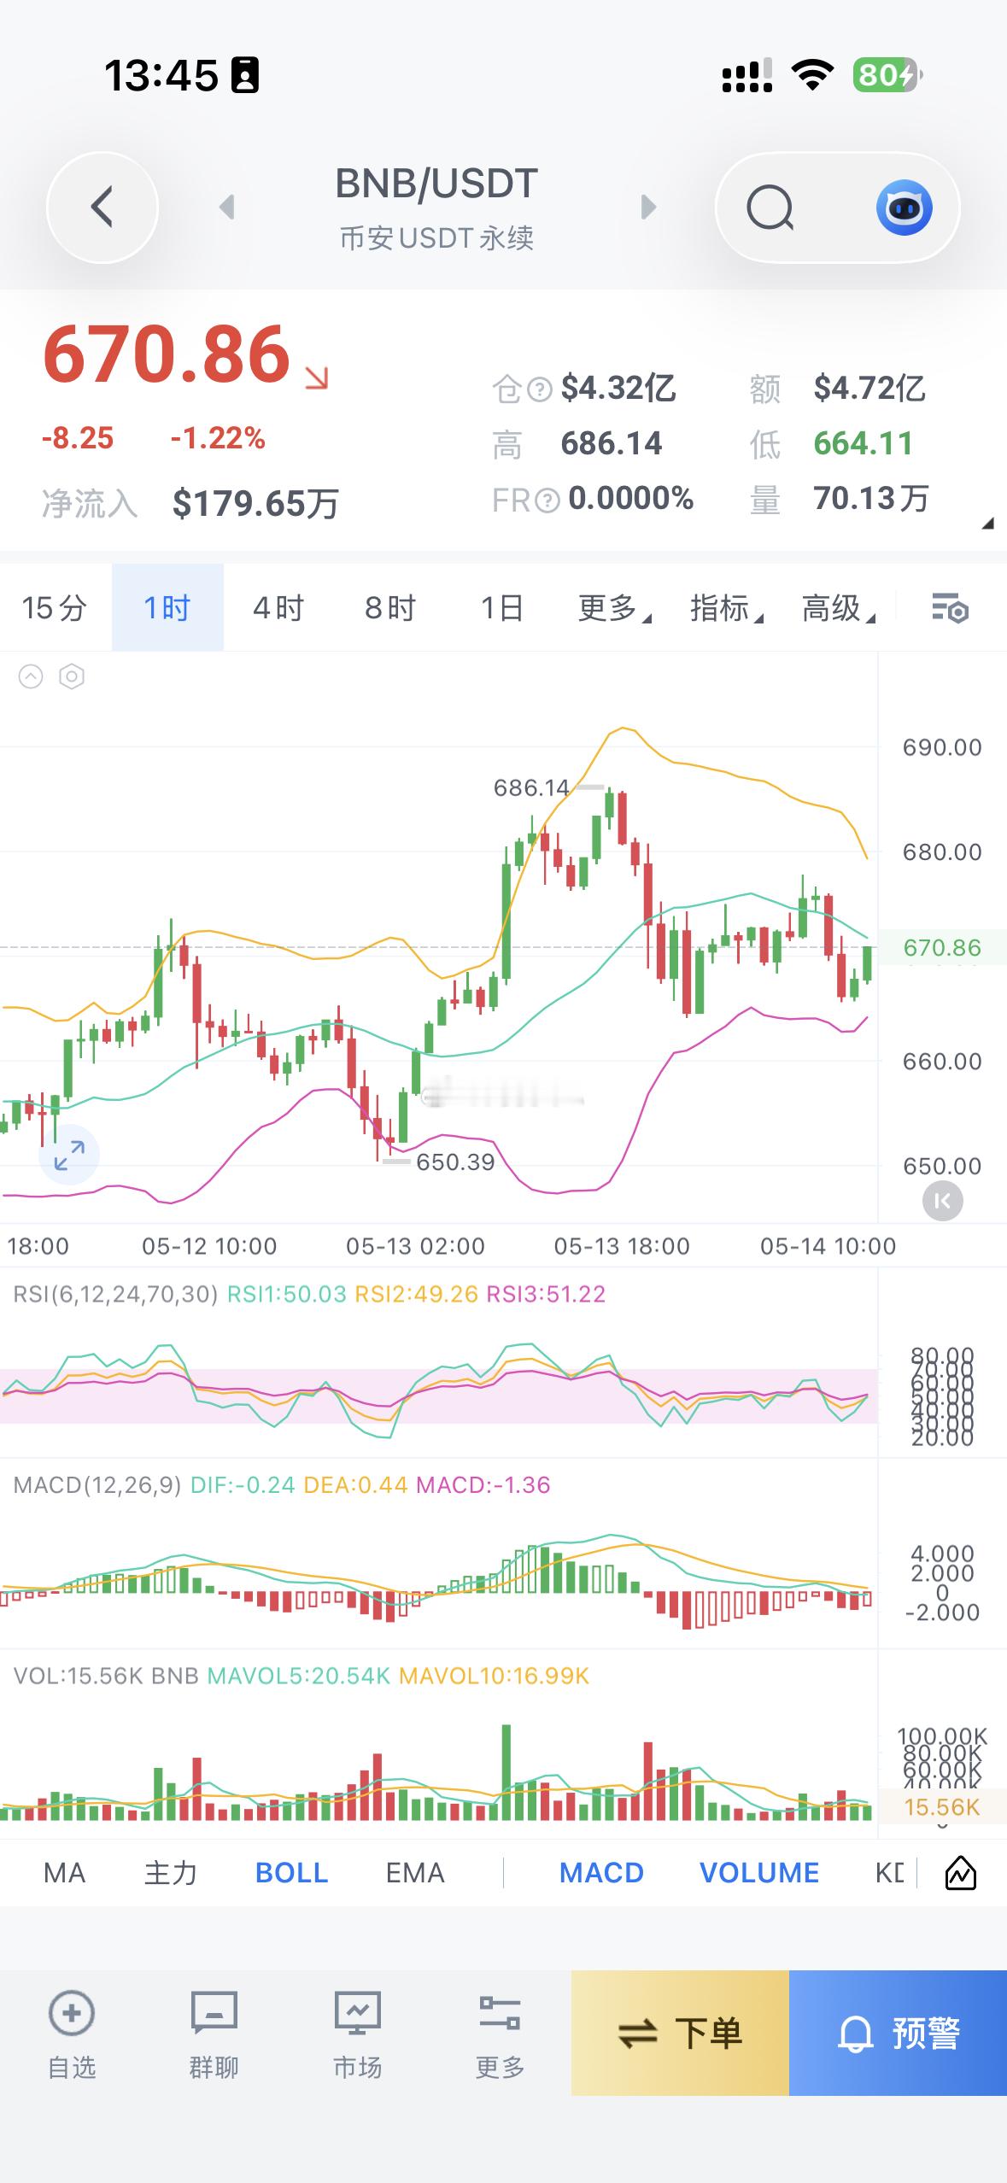Tap 额 $4.72亿 turnover value
This screenshot has width=1007, height=2183.
tap(869, 389)
